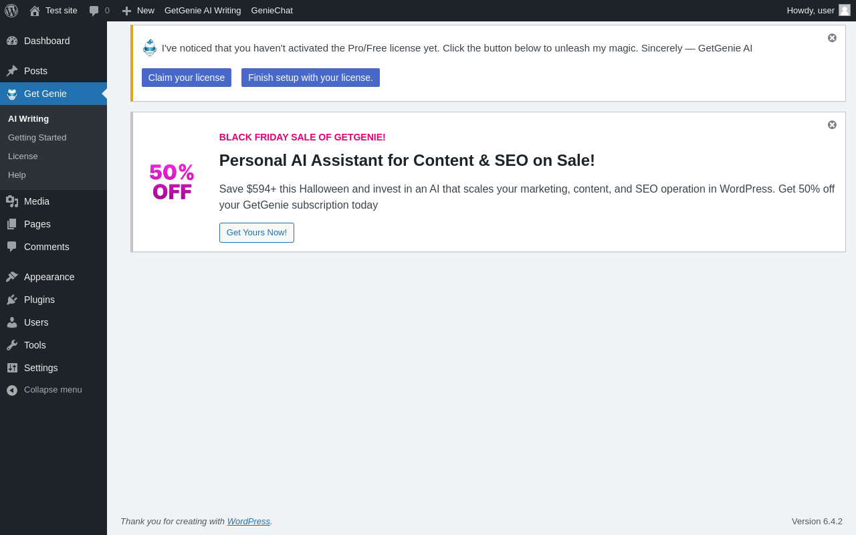Open GetGenie AI Writing menu in admin bar
This screenshot has height=535, width=856.
click(203, 11)
